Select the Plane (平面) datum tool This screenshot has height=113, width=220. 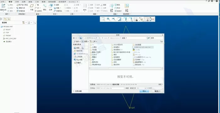(32, 6)
